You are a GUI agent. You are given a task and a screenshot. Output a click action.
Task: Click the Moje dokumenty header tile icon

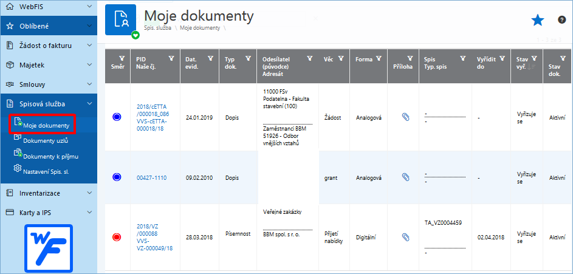click(120, 19)
